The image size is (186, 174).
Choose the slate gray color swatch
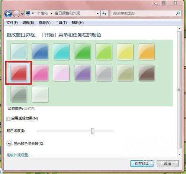tap(19, 94)
